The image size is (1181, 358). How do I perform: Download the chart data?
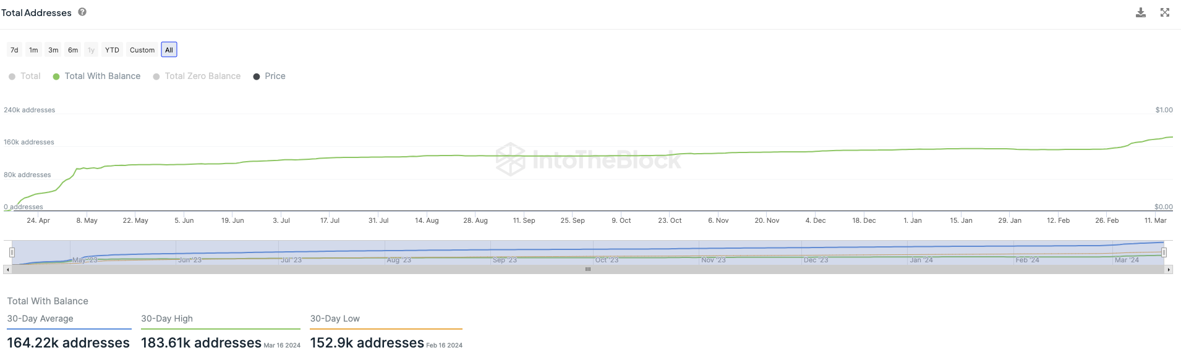point(1141,12)
